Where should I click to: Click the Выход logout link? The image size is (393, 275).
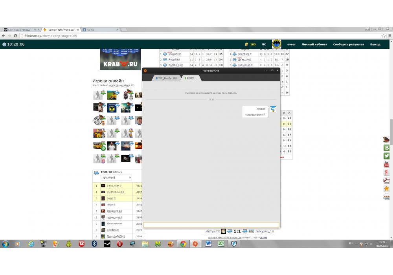(375, 44)
